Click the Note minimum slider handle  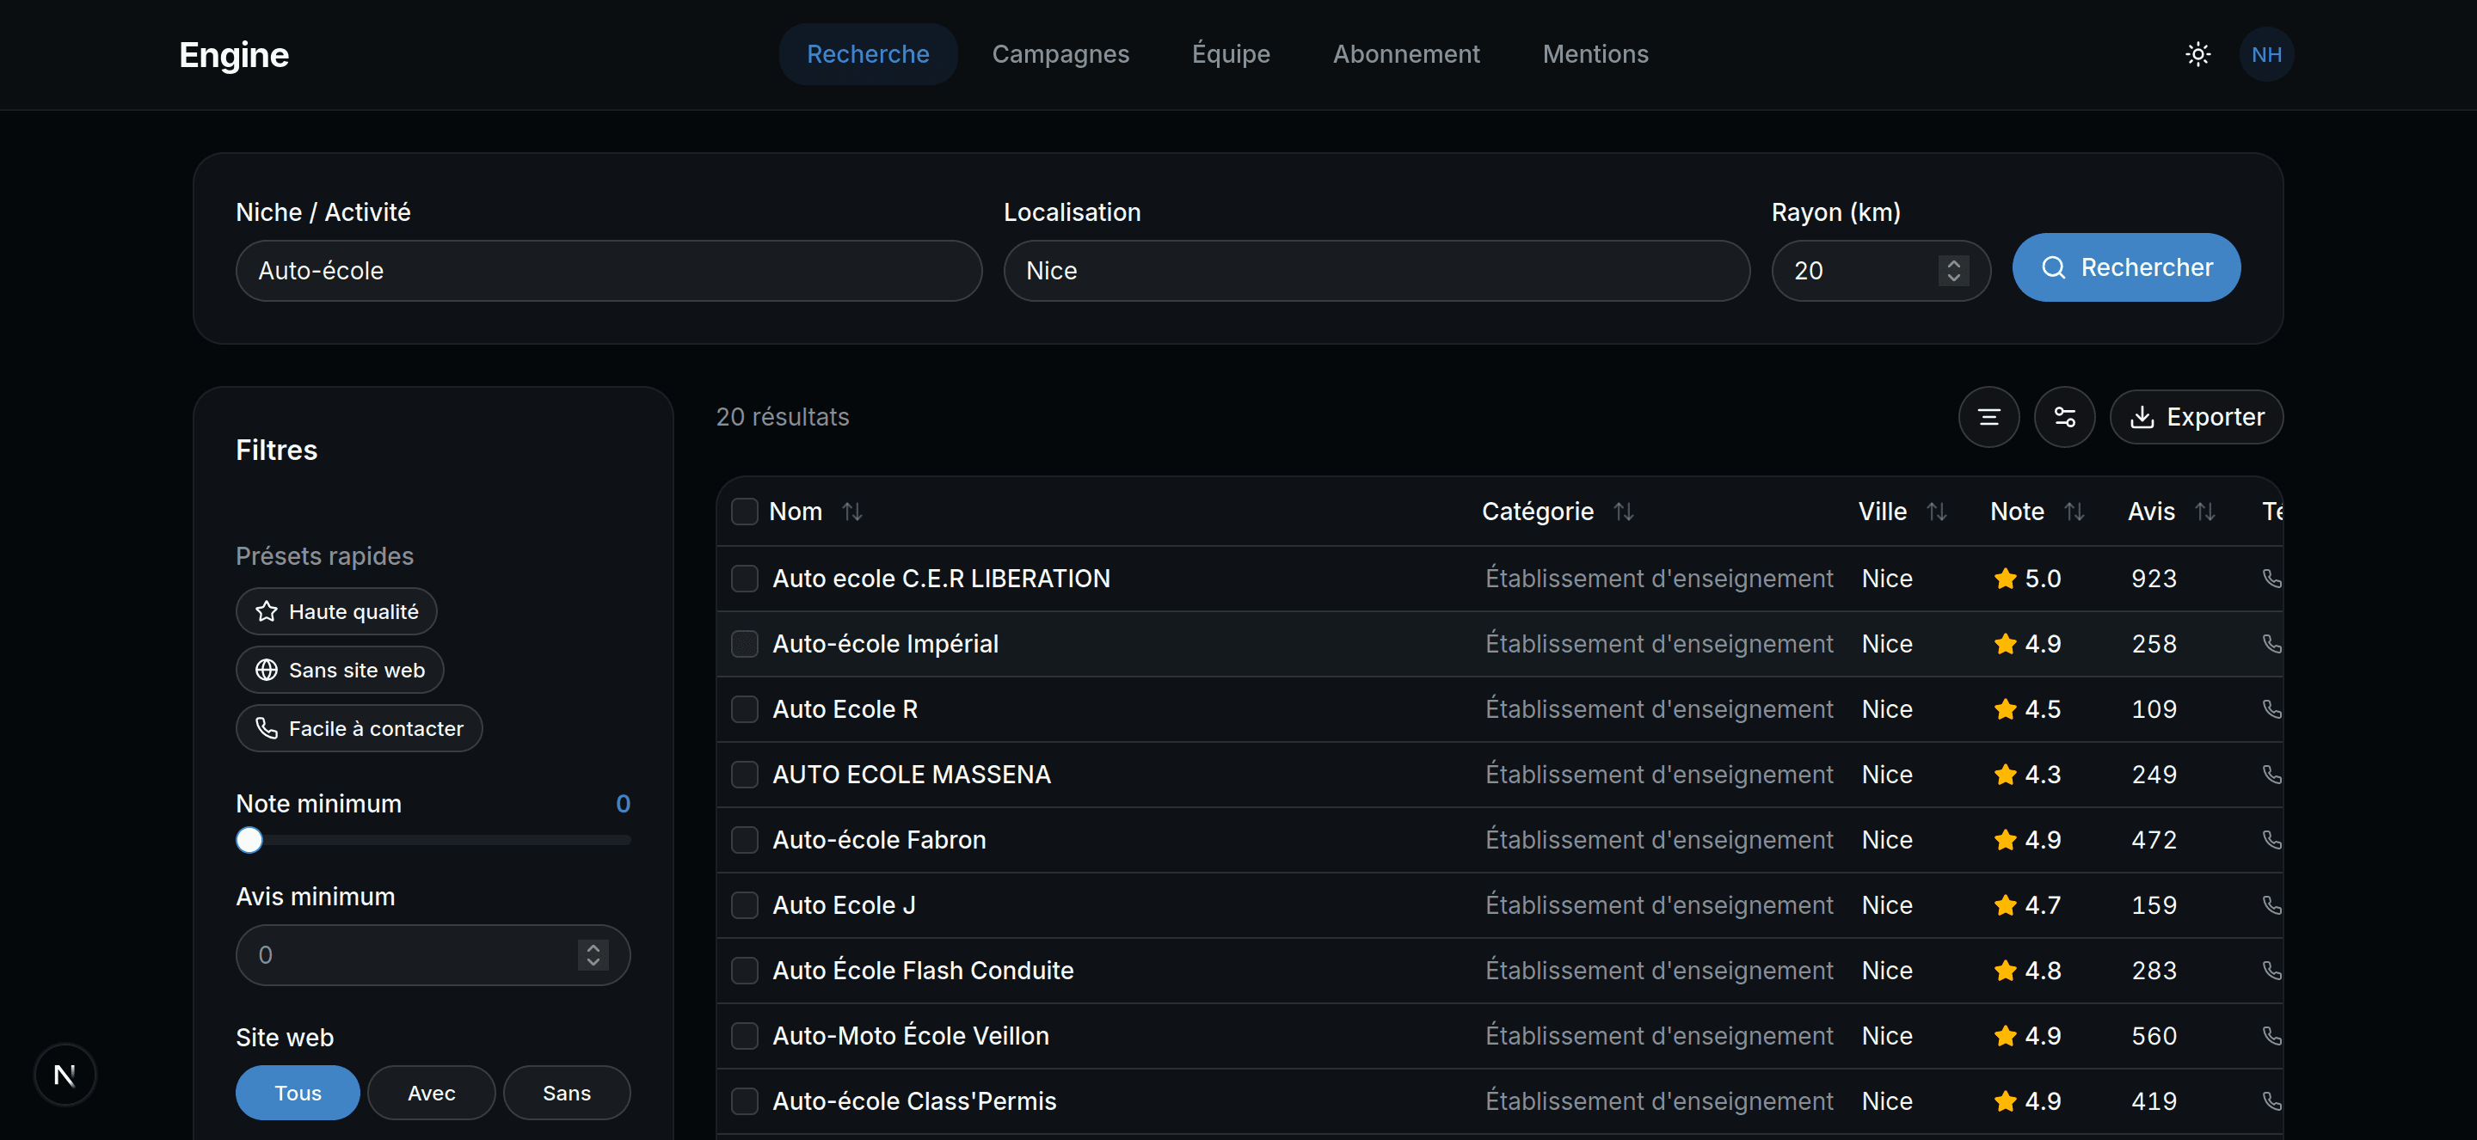tap(249, 840)
